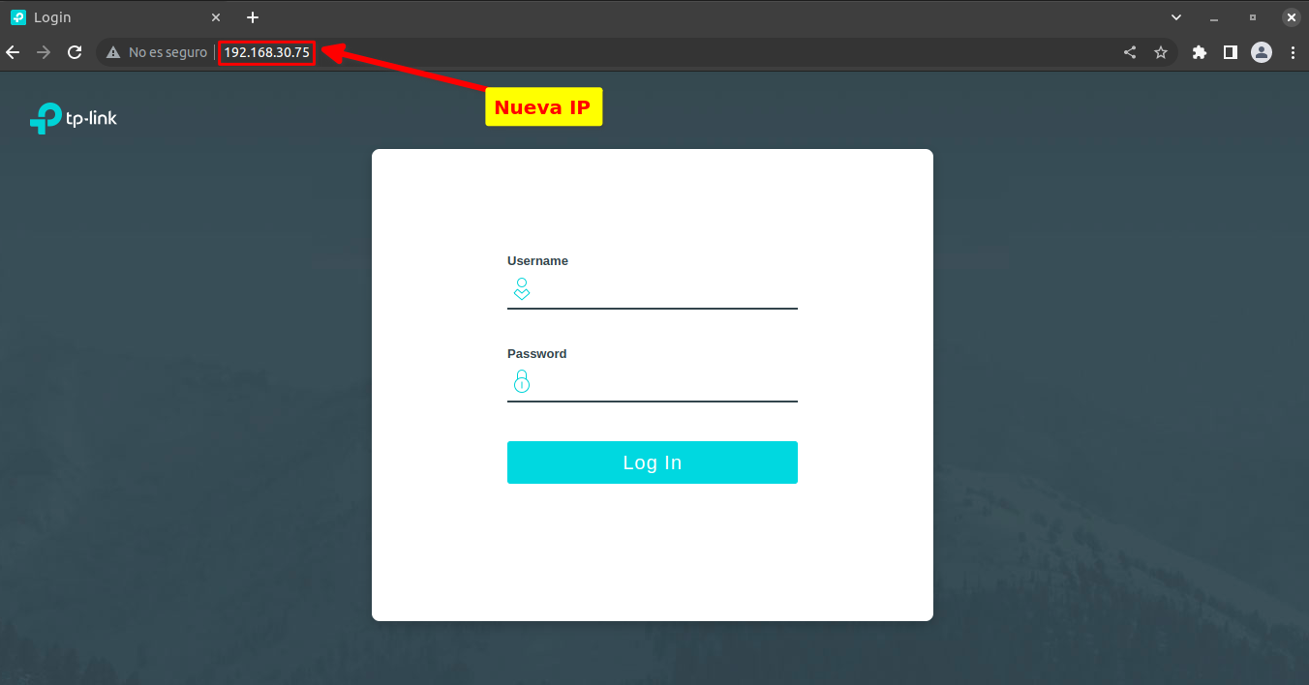Reload the current page
Screen dimensions: 1309x685
pos(75,52)
